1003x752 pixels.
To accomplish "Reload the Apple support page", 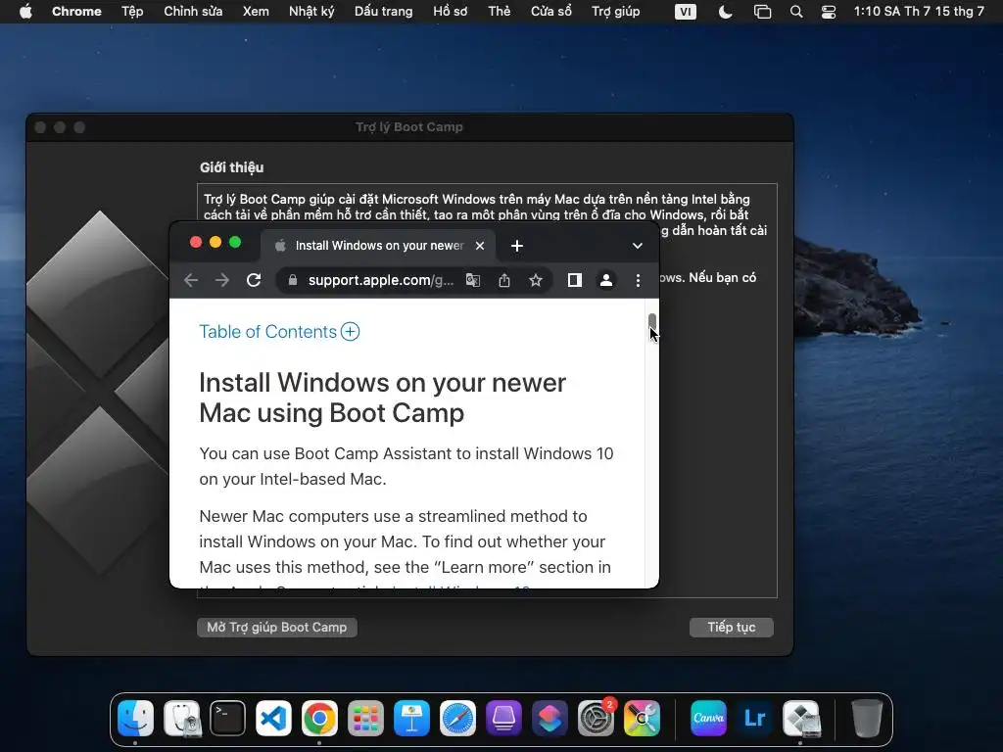I will tap(254, 280).
